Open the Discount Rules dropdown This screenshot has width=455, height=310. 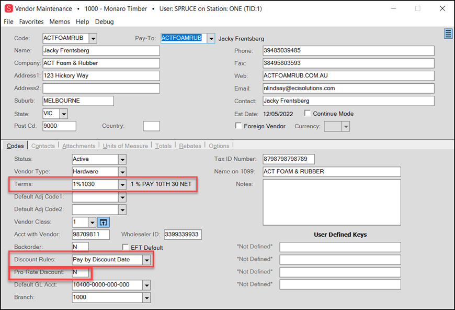146,260
